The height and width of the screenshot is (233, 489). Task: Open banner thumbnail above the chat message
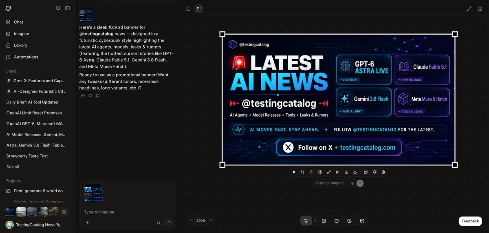(x=86, y=16)
